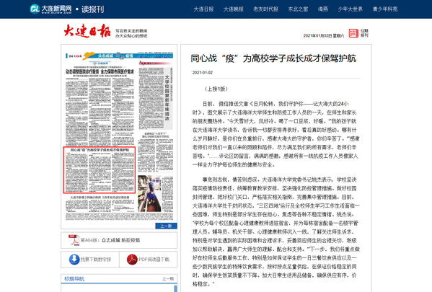Click the 我要下载数字报 link
This screenshot has height=292, width=432.
point(96,260)
